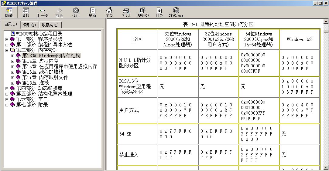This screenshot has width=329, height=171.
Task: Click the question-mark icon beside WINDOWS核心编程目录
Action: click(x=13, y=34)
